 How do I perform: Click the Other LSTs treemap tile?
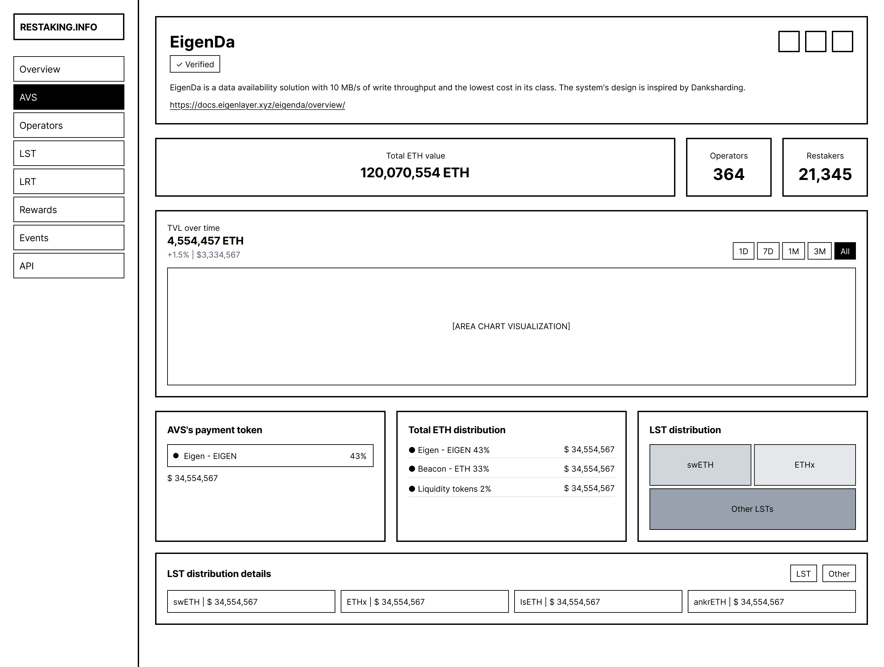click(x=753, y=509)
